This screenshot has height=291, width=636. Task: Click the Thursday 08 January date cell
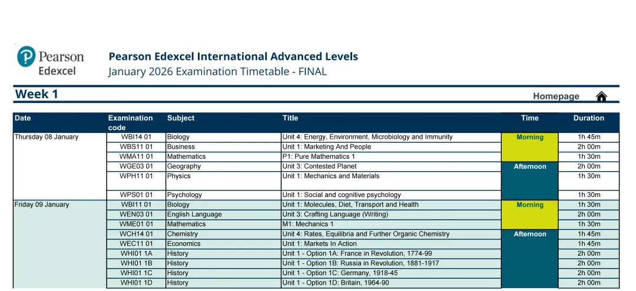point(60,166)
